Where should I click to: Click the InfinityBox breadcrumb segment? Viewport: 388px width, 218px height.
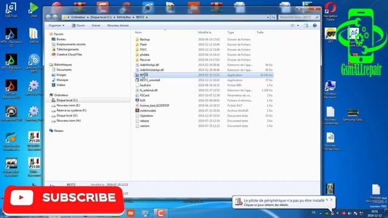(x=124, y=18)
